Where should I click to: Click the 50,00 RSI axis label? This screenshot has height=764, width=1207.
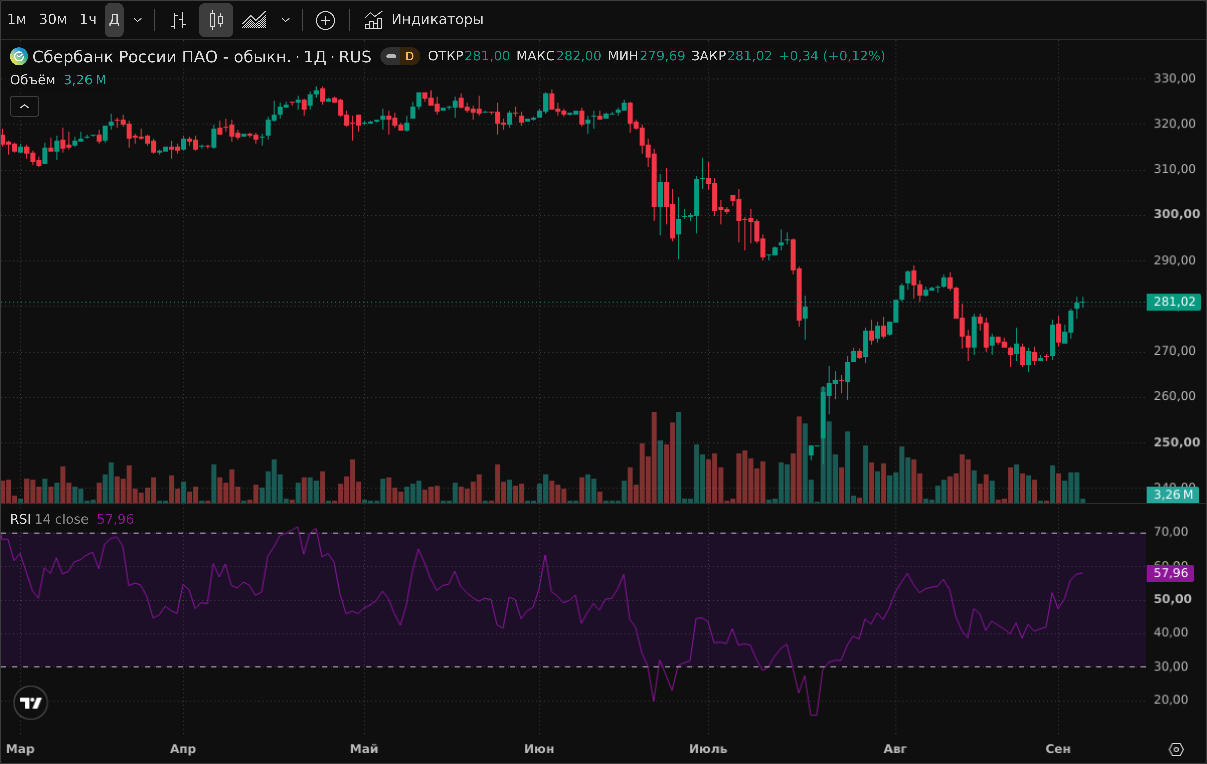(x=1172, y=599)
